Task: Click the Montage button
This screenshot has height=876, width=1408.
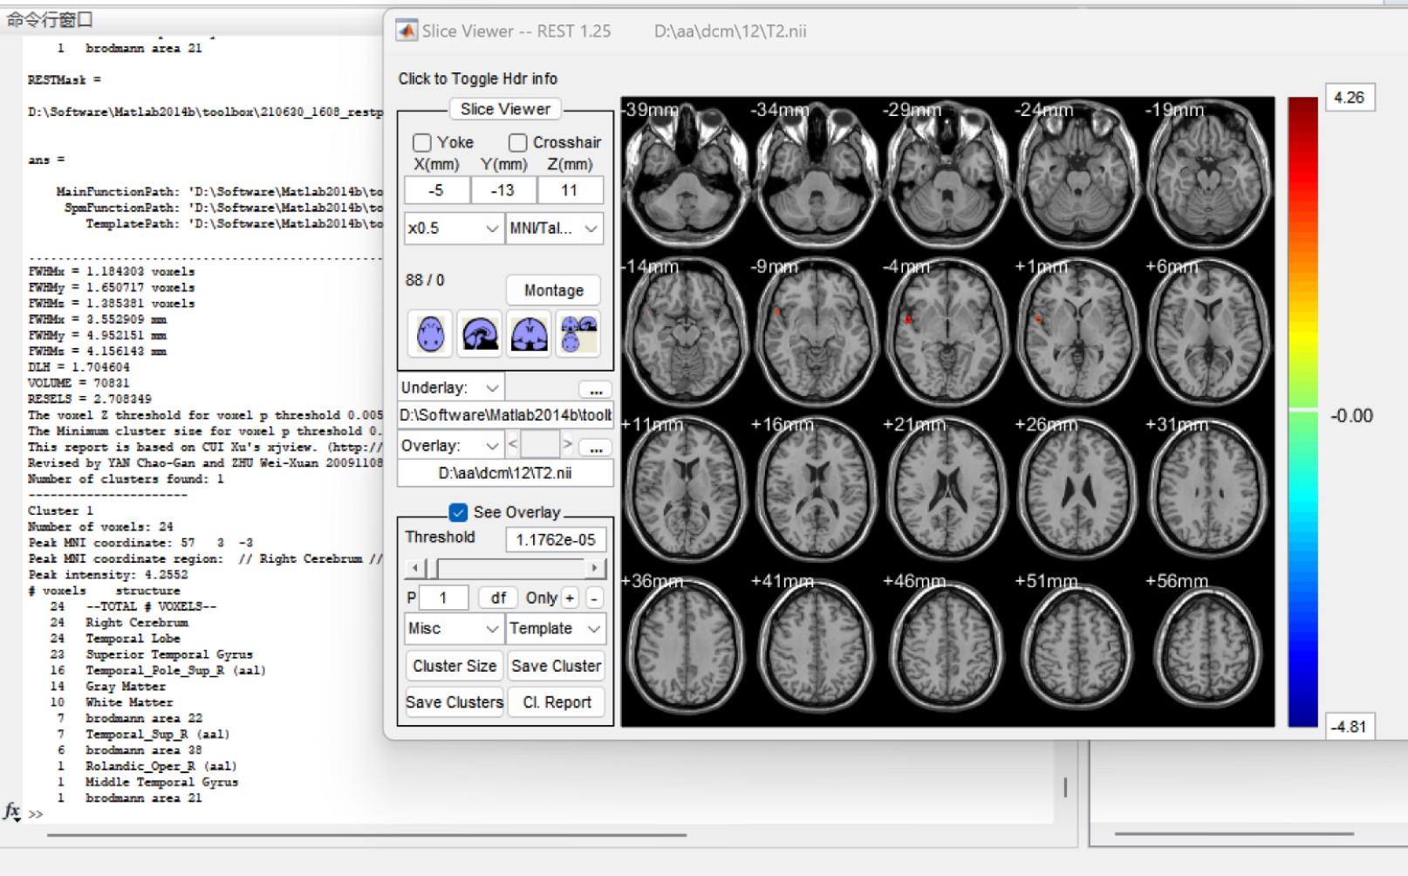Action: (x=554, y=291)
